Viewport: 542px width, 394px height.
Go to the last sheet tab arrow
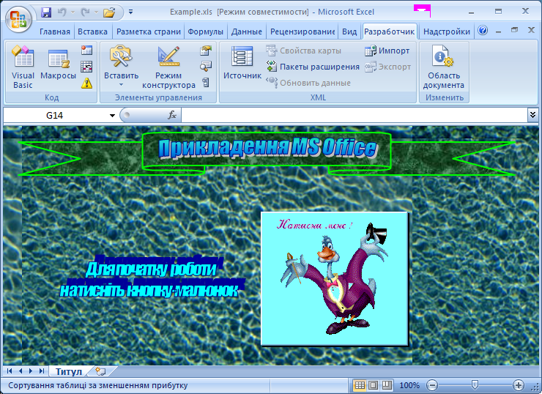(x=42, y=371)
